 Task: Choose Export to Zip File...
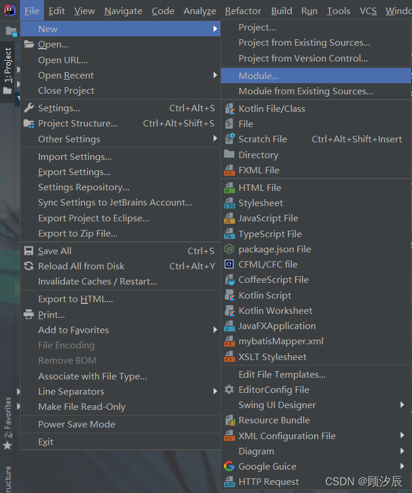[x=120, y=234]
